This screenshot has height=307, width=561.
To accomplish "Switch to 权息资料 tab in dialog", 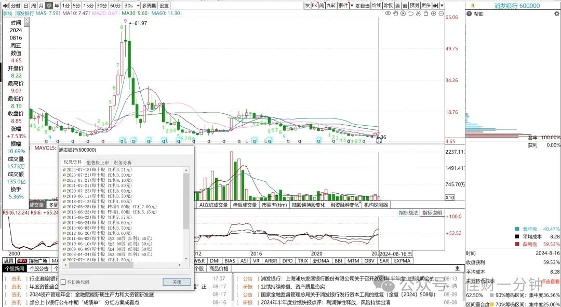I will (x=73, y=162).
